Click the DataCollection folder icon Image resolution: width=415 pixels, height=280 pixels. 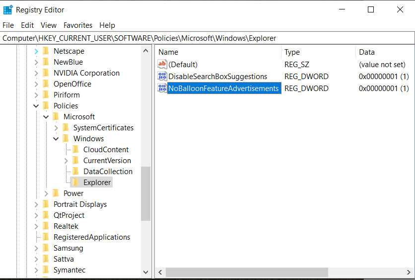[x=75, y=171]
